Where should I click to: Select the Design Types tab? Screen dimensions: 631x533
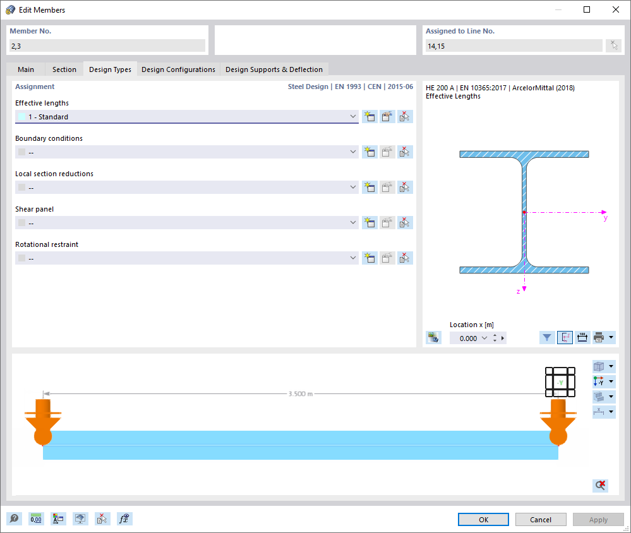pos(111,69)
